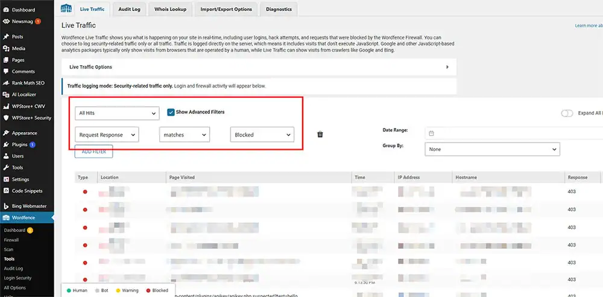Click the red Blocked legend dot

[148, 290]
